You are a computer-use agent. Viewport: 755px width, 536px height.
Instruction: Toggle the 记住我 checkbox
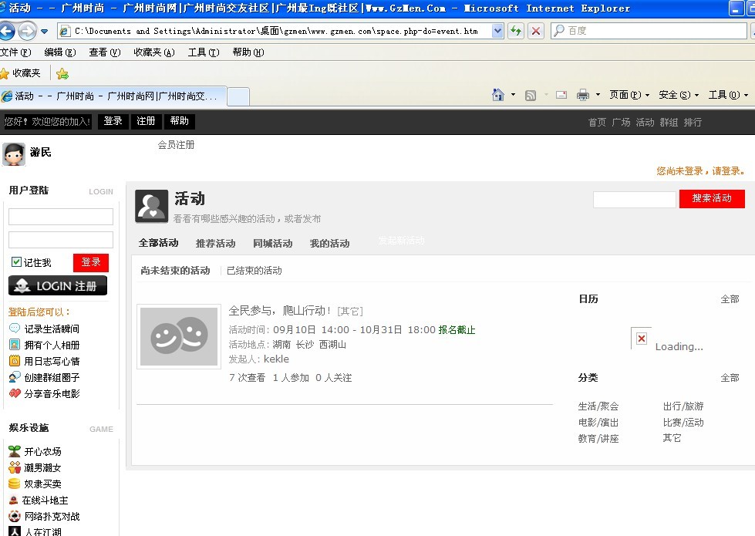(x=16, y=262)
